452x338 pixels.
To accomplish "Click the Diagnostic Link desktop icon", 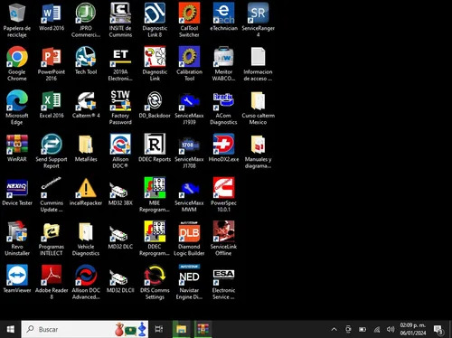I will [155, 63].
